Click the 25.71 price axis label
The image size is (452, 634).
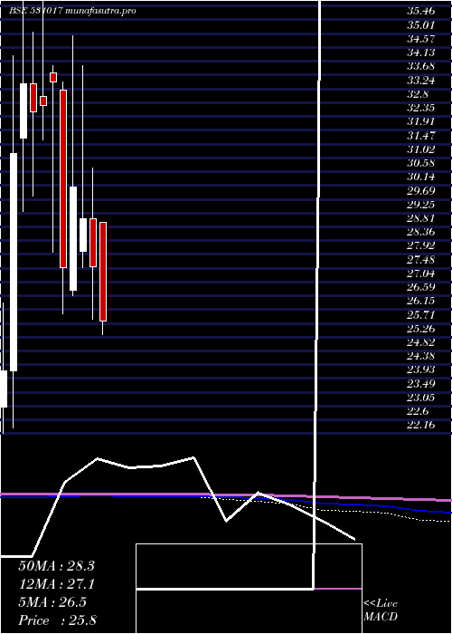pyautogui.click(x=420, y=315)
